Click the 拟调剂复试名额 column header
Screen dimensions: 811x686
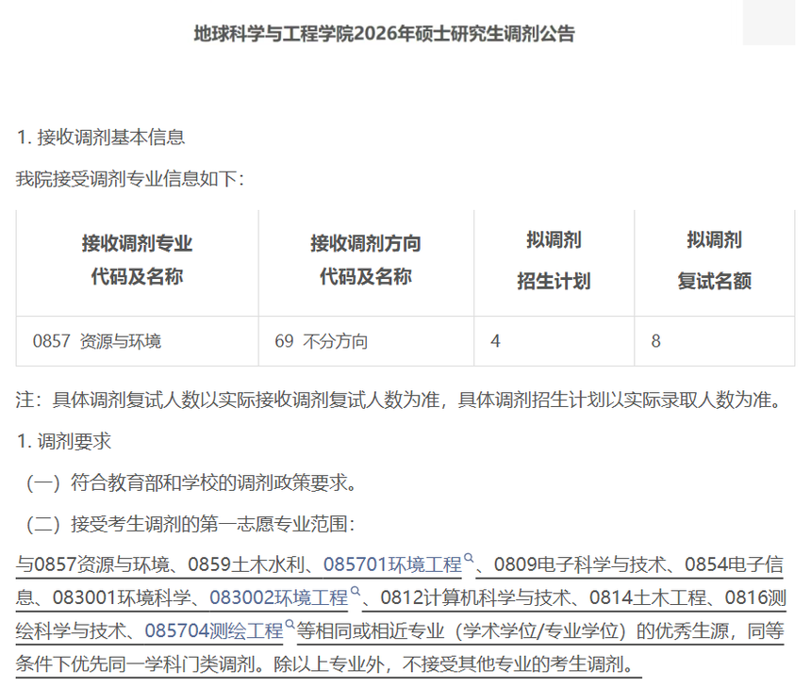pyautogui.click(x=714, y=260)
